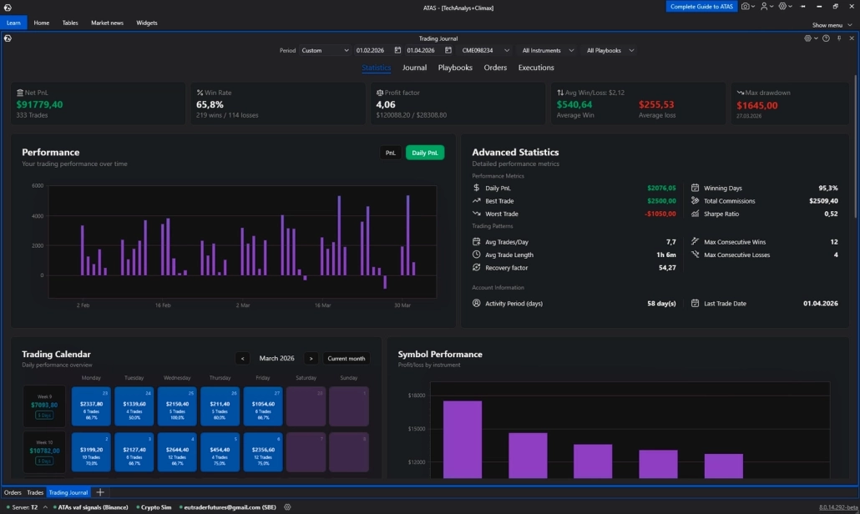
Task: Open the Home menu
Action: [x=41, y=23]
